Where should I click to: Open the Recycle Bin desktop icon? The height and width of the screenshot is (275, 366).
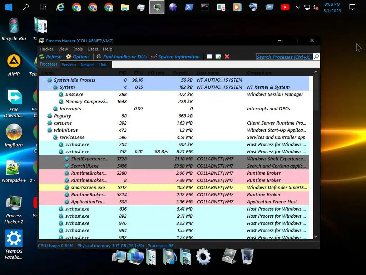[x=14, y=29]
